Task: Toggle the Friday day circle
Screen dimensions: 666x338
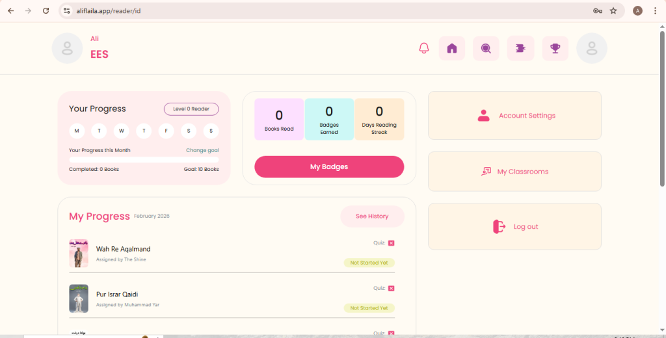Action: [166, 131]
